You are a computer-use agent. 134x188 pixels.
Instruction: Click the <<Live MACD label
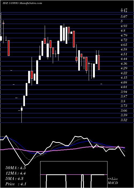pos(113,181)
